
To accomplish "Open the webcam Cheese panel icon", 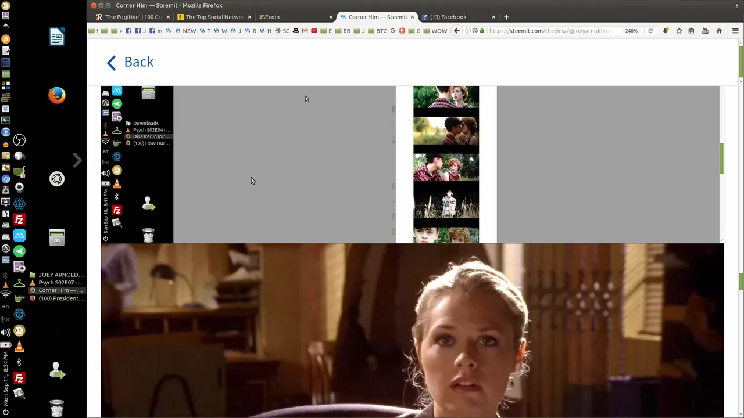I will (x=19, y=187).
